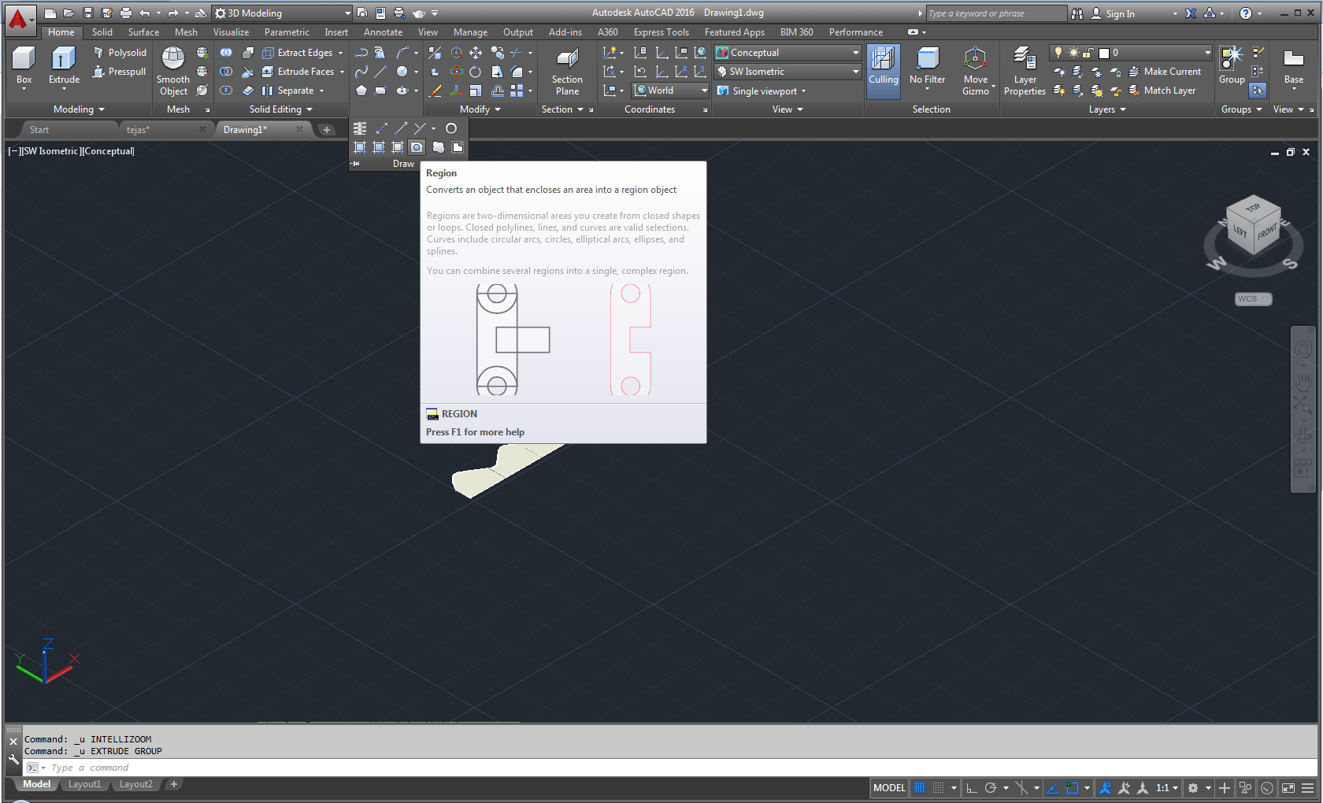
Task: Toggle the Culling selection option
Action: pyautogui.click(x=883, y=71)
